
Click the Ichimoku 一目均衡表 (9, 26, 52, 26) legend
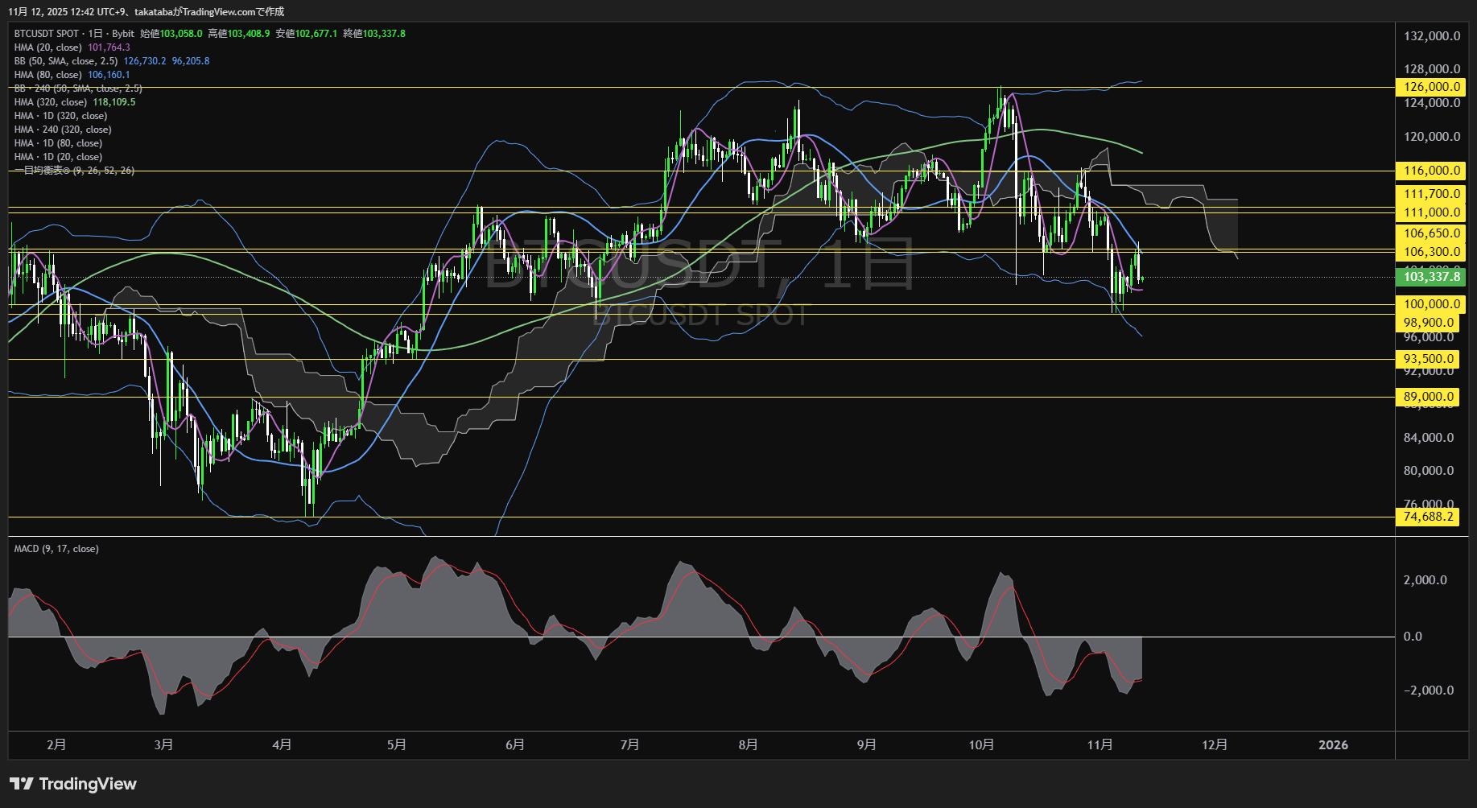coord(74,171)
